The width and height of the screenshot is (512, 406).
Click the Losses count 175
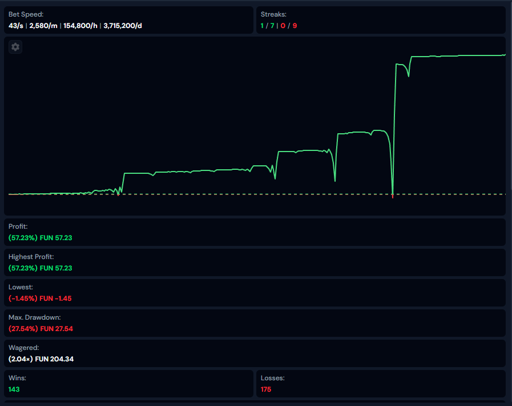266,389
